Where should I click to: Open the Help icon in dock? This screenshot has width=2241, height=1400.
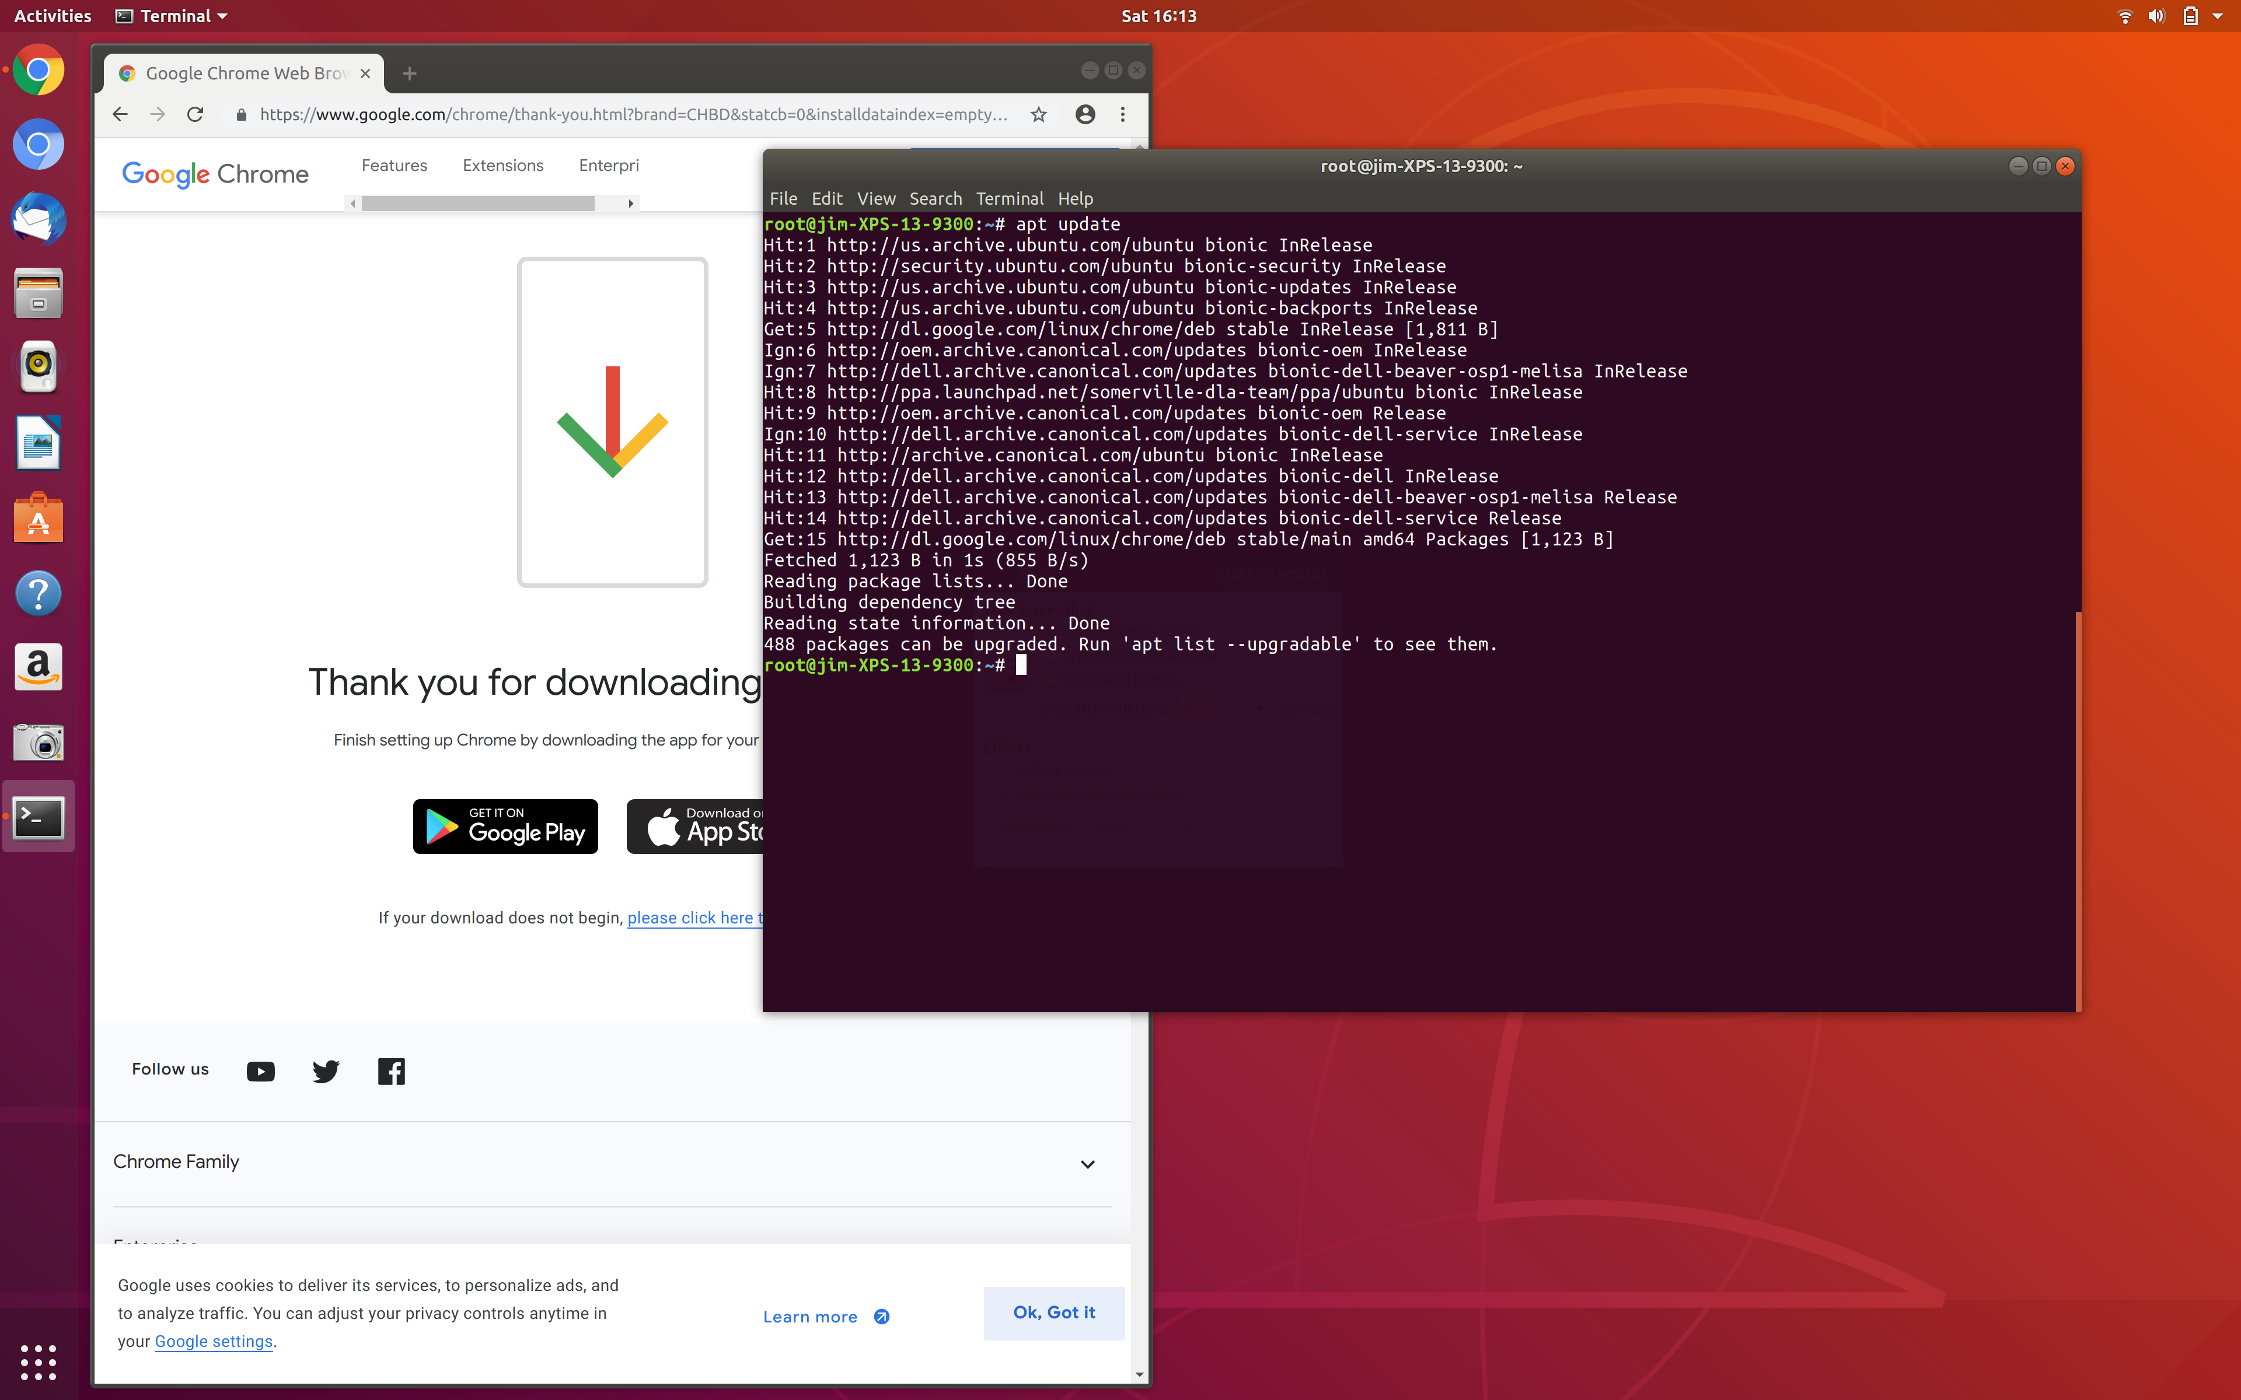point(38,593)
